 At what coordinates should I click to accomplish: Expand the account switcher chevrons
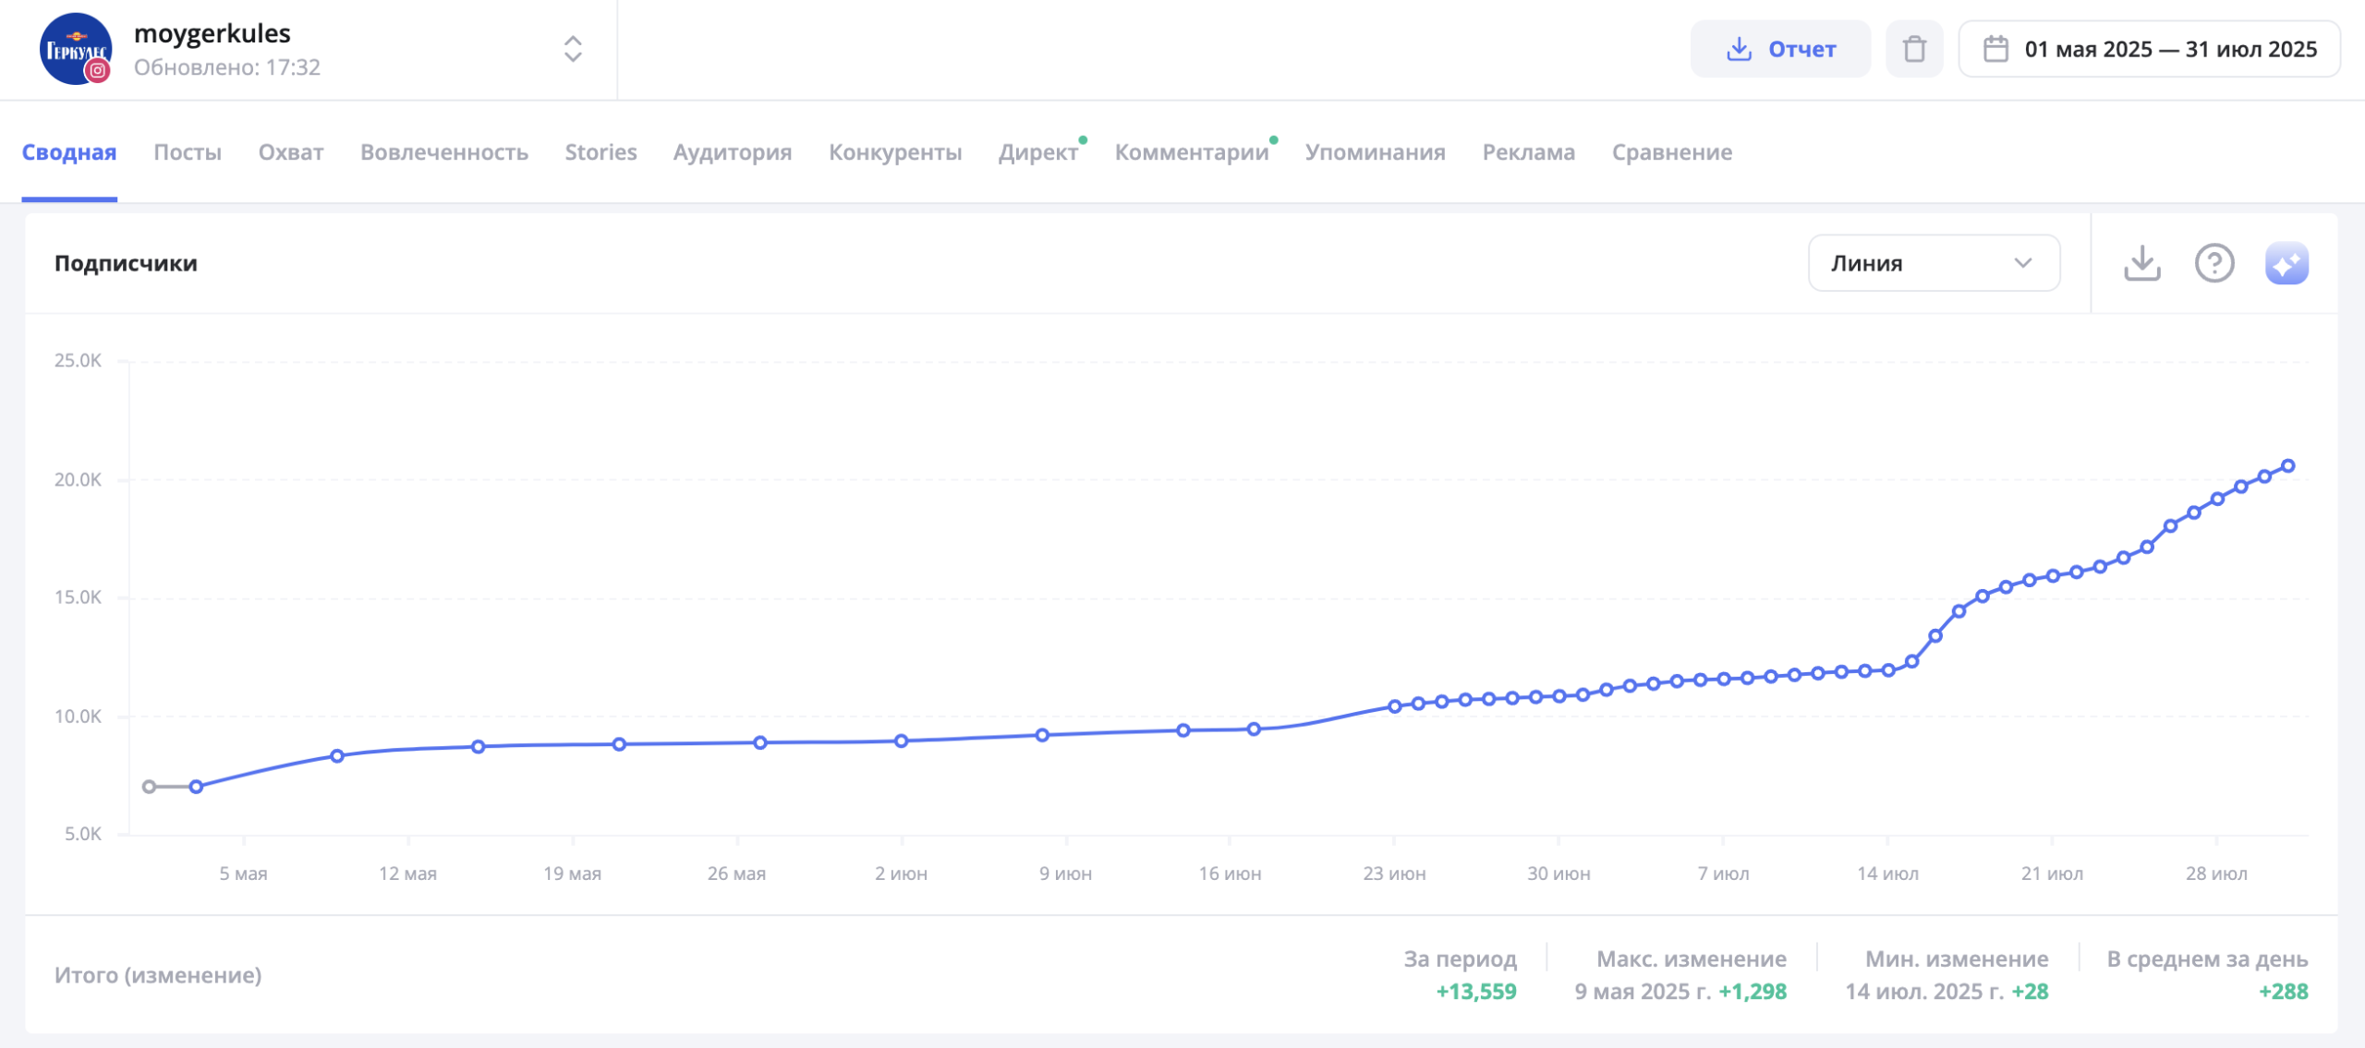[573, 49]
